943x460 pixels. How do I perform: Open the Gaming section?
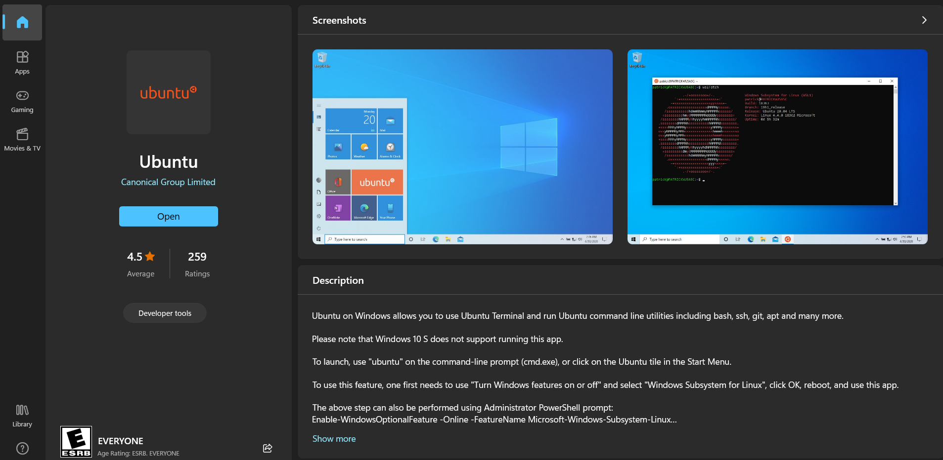point(22,101)
